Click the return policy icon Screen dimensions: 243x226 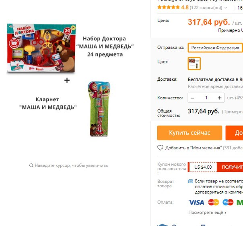point(191,181)
